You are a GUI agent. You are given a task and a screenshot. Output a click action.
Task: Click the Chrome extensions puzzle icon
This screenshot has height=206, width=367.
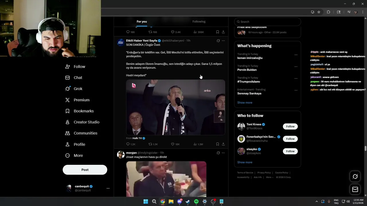(x=329, y=12)
